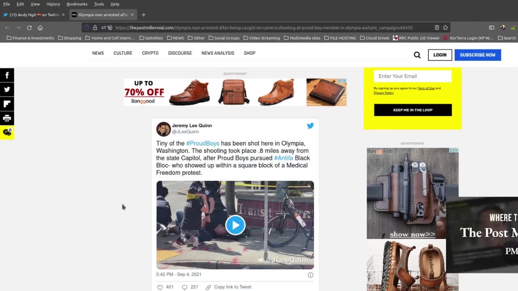Open Jeremy Lee Quinn profile avatar

[163, 129]
